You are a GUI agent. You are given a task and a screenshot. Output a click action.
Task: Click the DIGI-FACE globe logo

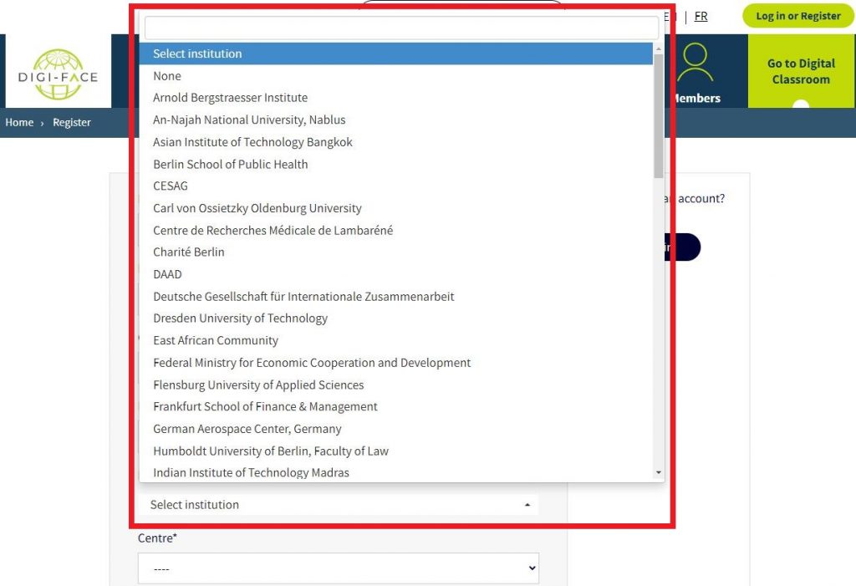click(59, 74)
